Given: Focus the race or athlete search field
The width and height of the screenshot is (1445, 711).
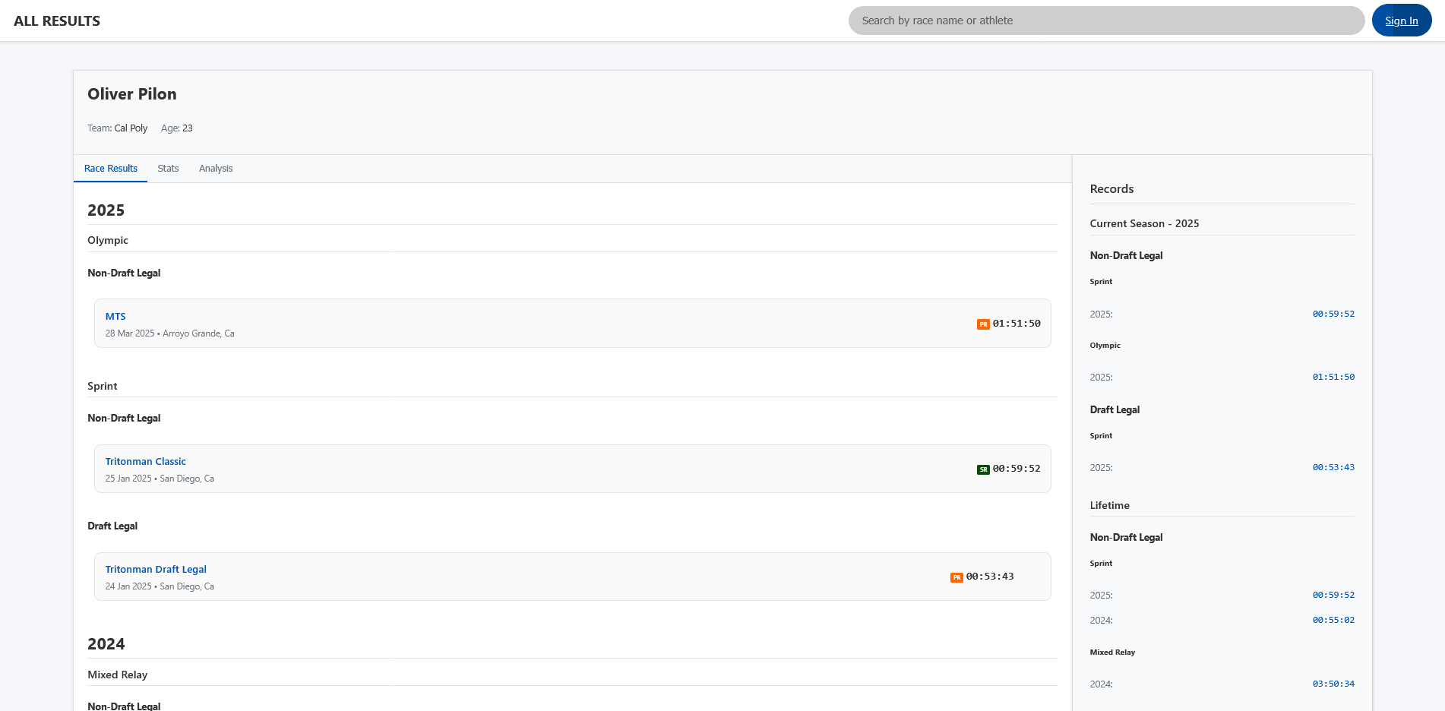Looking at the screenshot, I should [1106, 21].
